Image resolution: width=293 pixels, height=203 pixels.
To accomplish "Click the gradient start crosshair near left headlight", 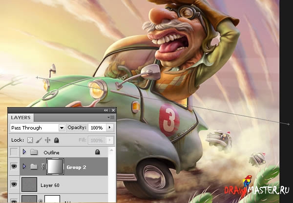I will (x=37, y=78).
